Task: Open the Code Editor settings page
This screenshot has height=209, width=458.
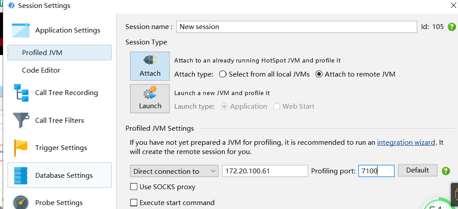Action: click(x=41, y=70)
